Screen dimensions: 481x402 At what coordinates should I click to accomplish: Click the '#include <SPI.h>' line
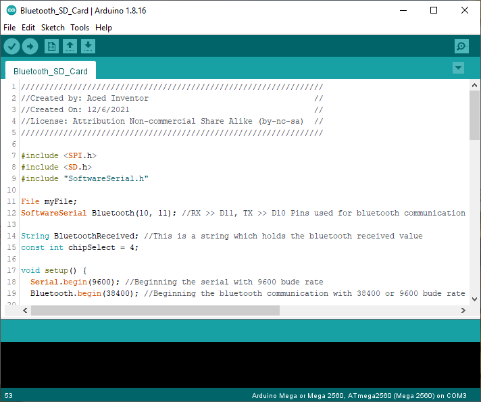tap(59, 155)
